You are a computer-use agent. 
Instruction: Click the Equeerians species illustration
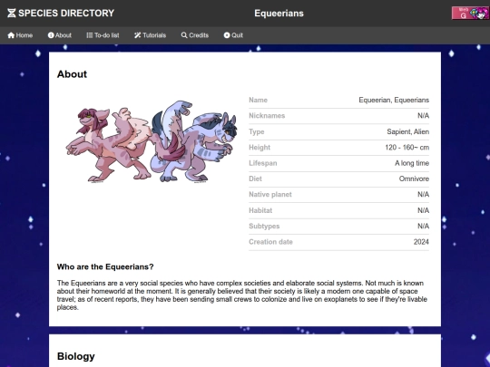(152, 141)
